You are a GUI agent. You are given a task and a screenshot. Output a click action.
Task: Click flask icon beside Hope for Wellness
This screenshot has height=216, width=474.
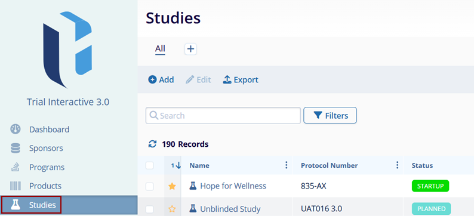click(x=193, y=186)
